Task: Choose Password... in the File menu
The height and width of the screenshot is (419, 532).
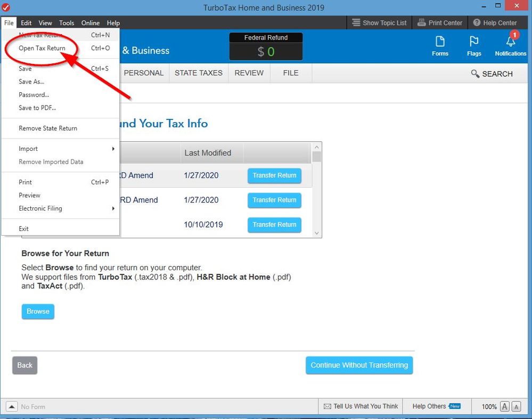Action: pyautogui.click(x=60, y=95)
